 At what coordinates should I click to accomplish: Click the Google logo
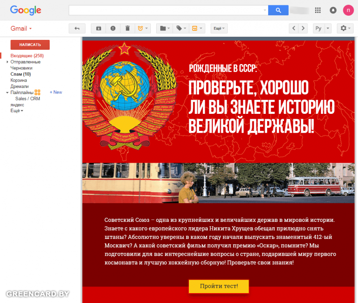click(x=26, y=10)
